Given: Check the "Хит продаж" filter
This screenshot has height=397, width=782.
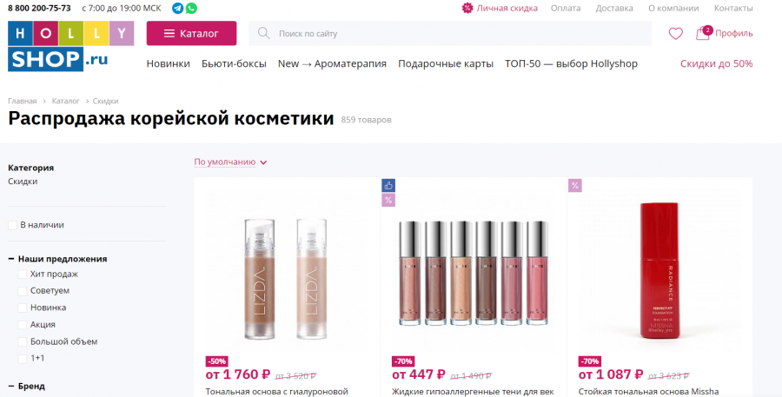Looking at the screenshot, I should 23,275.
